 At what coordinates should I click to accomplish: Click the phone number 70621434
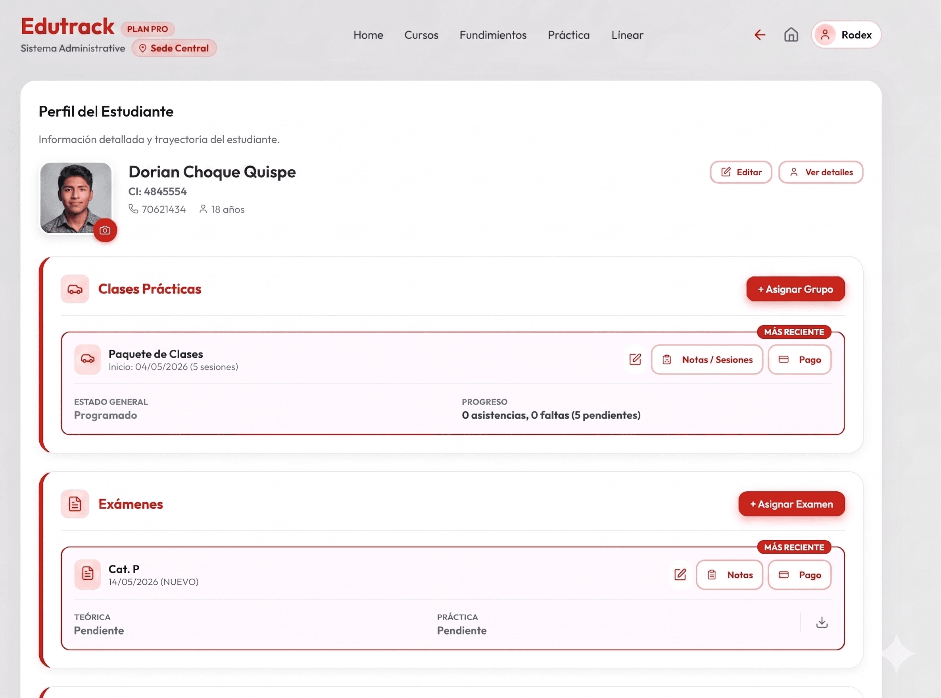pos(163,209)
